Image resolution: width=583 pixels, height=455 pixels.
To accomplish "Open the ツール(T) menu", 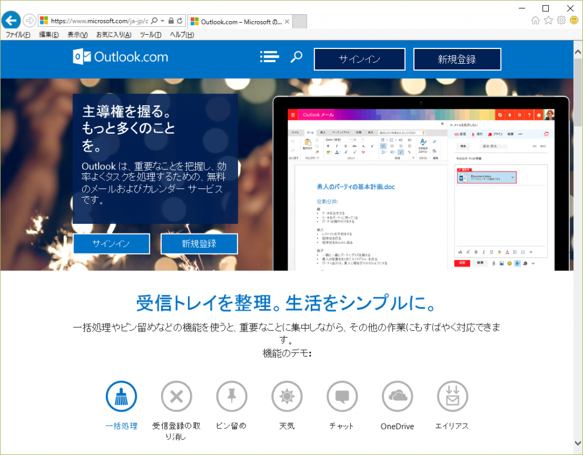I will [x=150, y=35].
